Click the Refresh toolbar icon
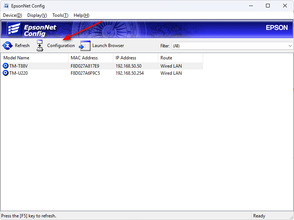 click(7, 46)
